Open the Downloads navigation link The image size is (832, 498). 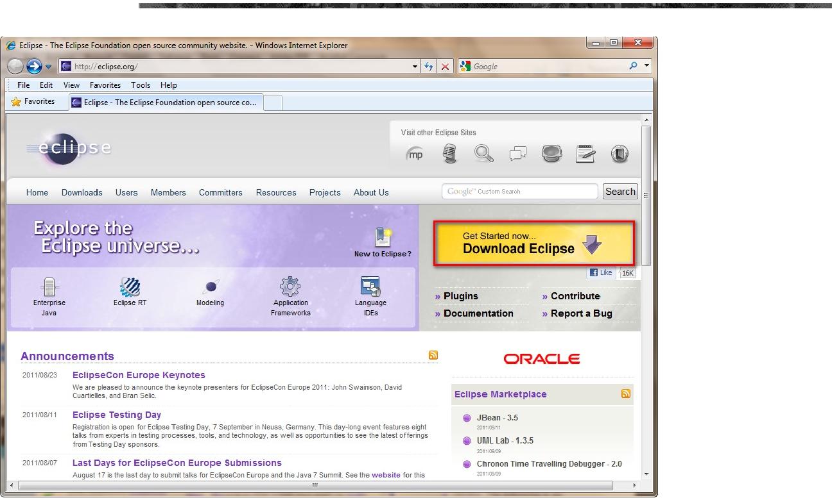pos(82,192)
